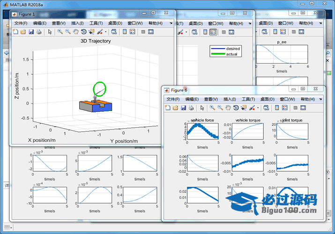Open 查看(V) menu in Figure 1
335x234 pixels.
[x=59, y=23]
